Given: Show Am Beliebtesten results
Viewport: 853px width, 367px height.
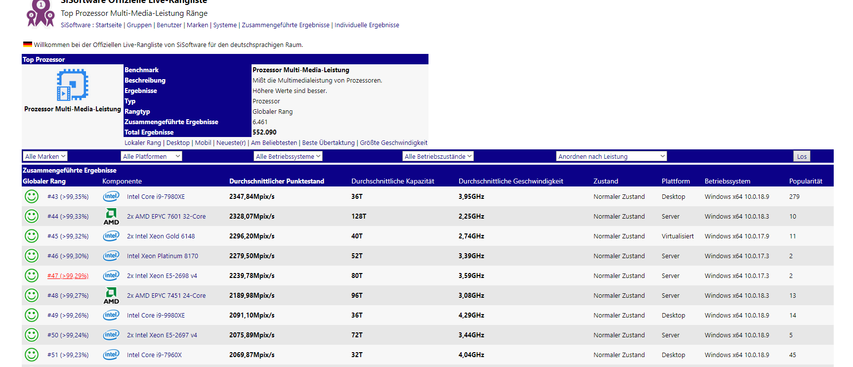Looking at the screenshot, I should 274,143.
